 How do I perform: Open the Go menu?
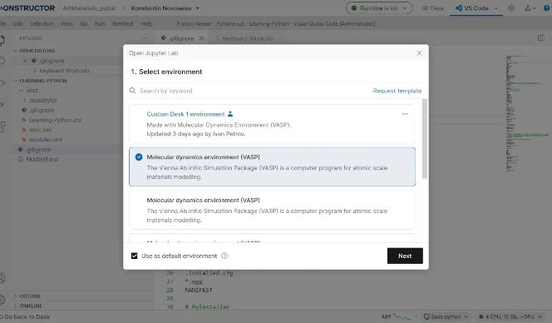coord(83,23)
